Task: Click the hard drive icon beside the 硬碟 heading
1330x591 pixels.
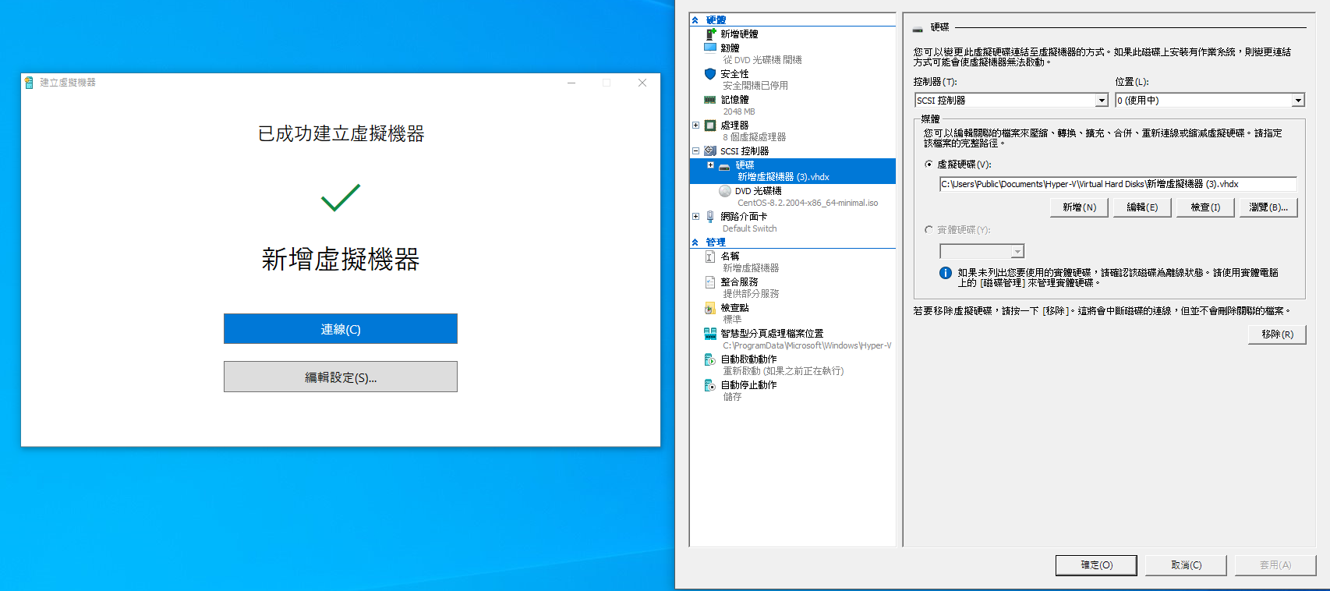Action: pos(918,29)
